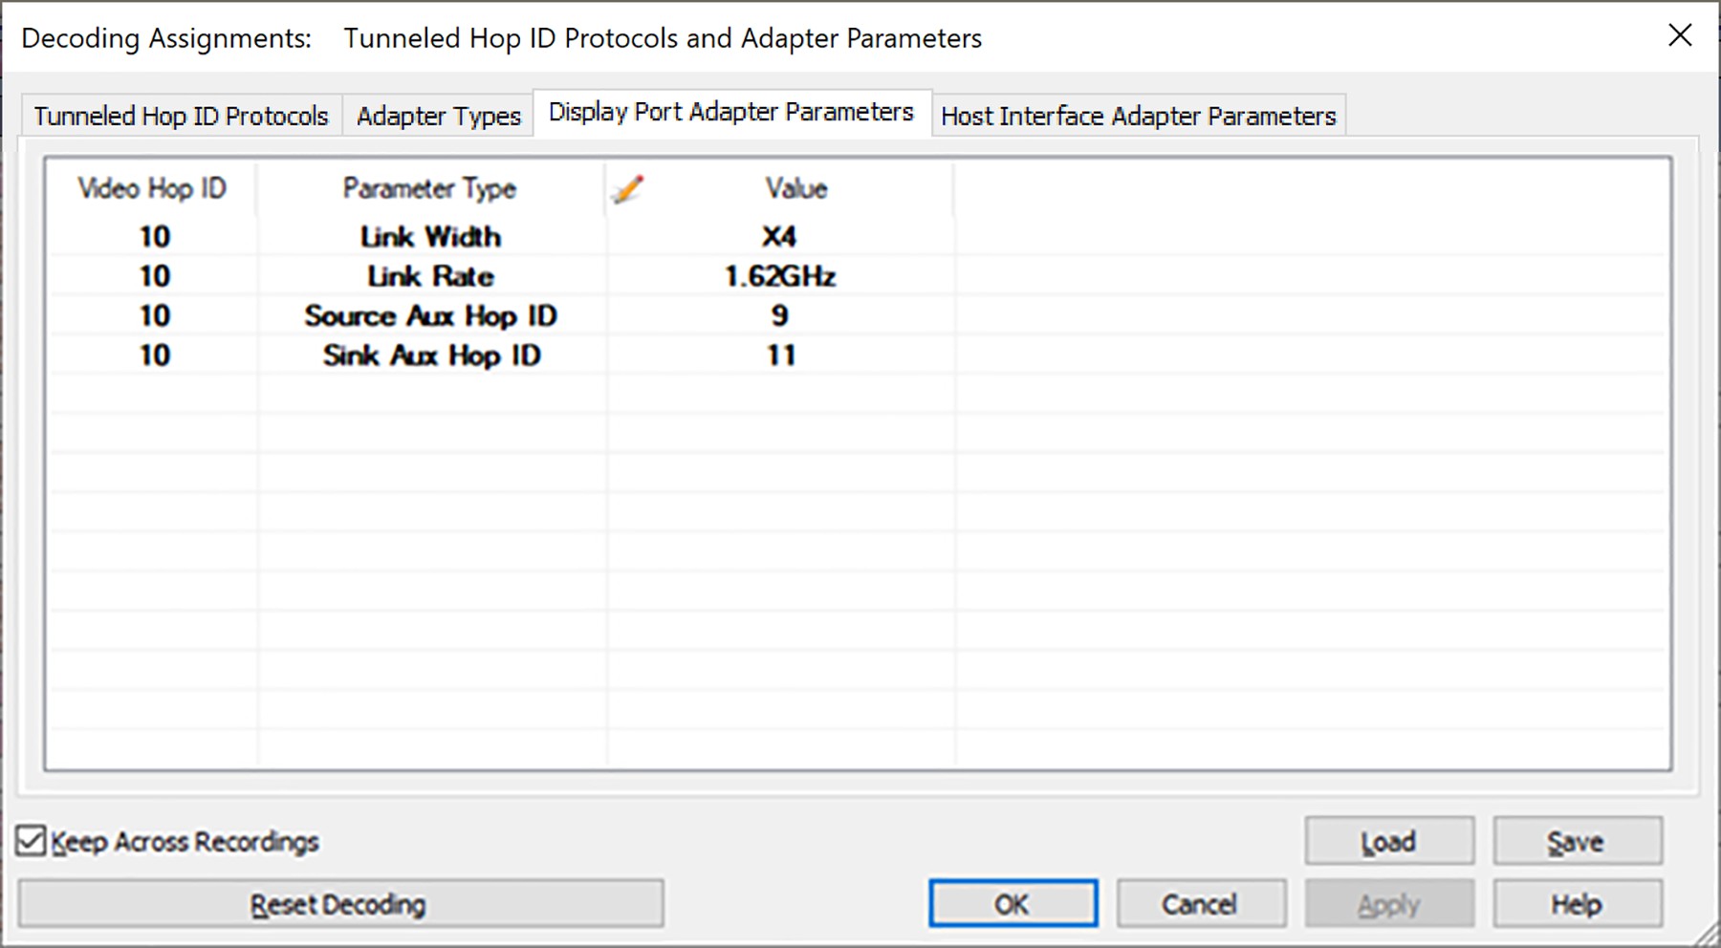Switch to Tunneled Hop ID Protocols tab
Viewport: 1721px width, 948px height.
(181, 116)
